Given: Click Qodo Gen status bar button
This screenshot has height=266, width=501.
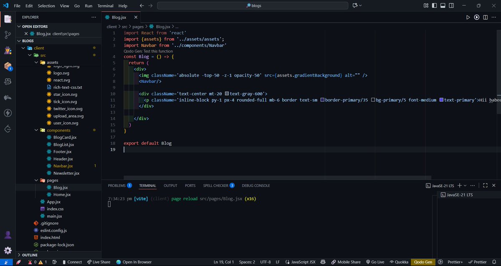Looking at the screenshot, I should 423,262.
